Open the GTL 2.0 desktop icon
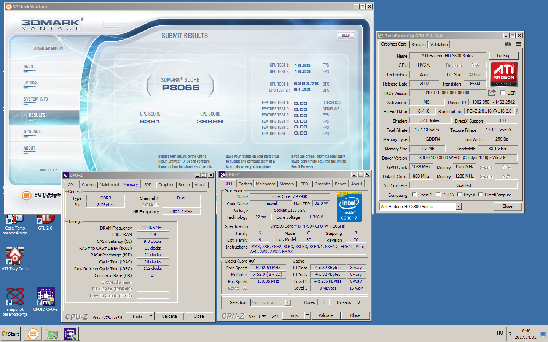The width and height of the screenshot is (548, 342). pos(45,220)
